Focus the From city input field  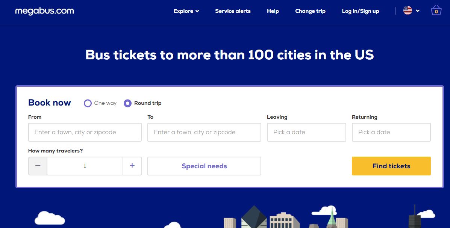pyautogui.click(x=85, y=132)
